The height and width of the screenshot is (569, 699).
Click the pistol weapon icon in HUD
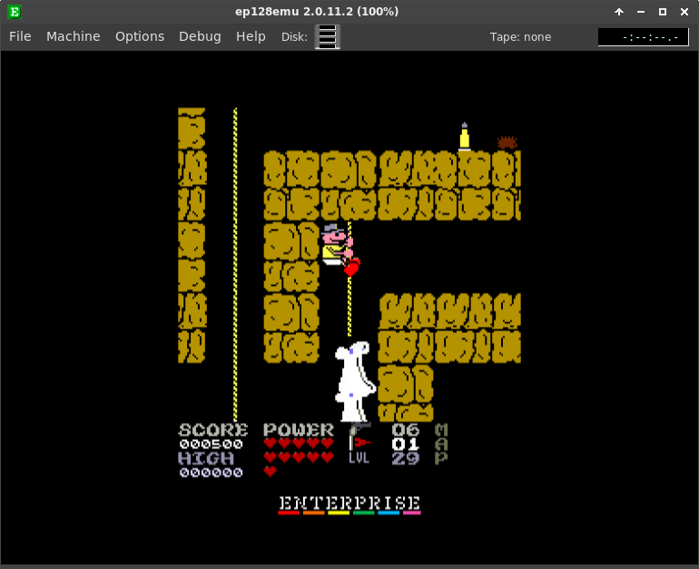pyautogui.click(x=359, y=428)
